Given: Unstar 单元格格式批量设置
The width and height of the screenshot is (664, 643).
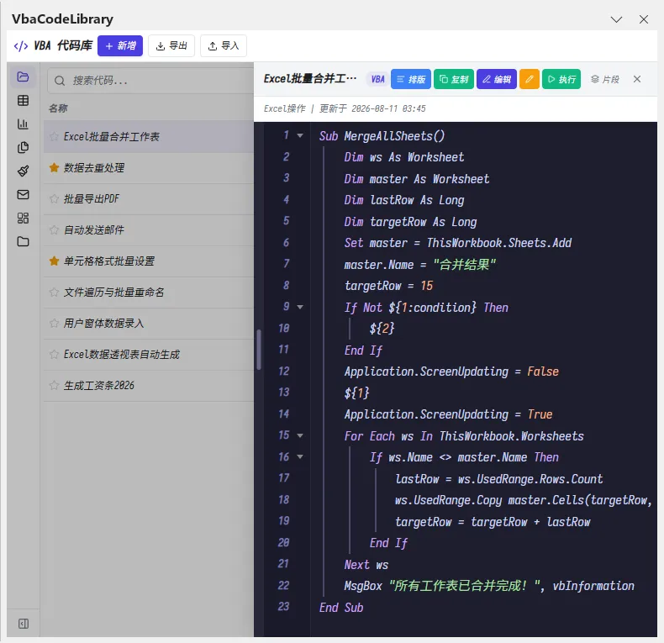Looking at the screenshot, I should 54,261.
